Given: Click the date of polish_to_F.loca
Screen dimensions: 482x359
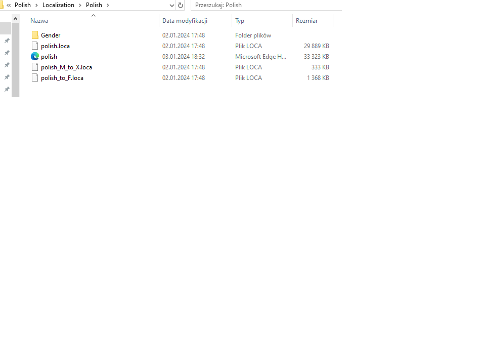Looking at the screenshot, I should pyautogui.click(x=184, y=78).
